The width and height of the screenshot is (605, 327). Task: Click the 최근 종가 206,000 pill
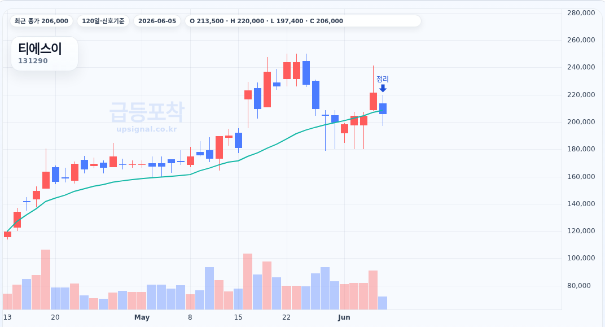pos(41,21)
